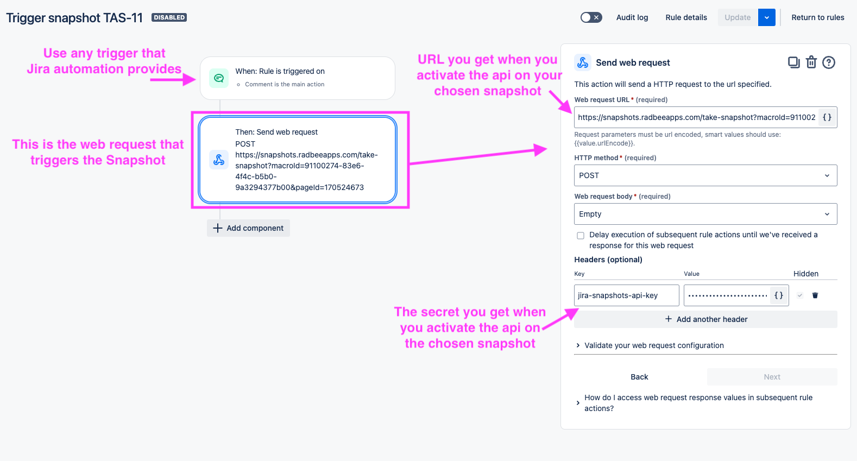Remove the jira-snapshots-api-key header
The width and height of the screenshot is (857, 461).
click(815, 295)
